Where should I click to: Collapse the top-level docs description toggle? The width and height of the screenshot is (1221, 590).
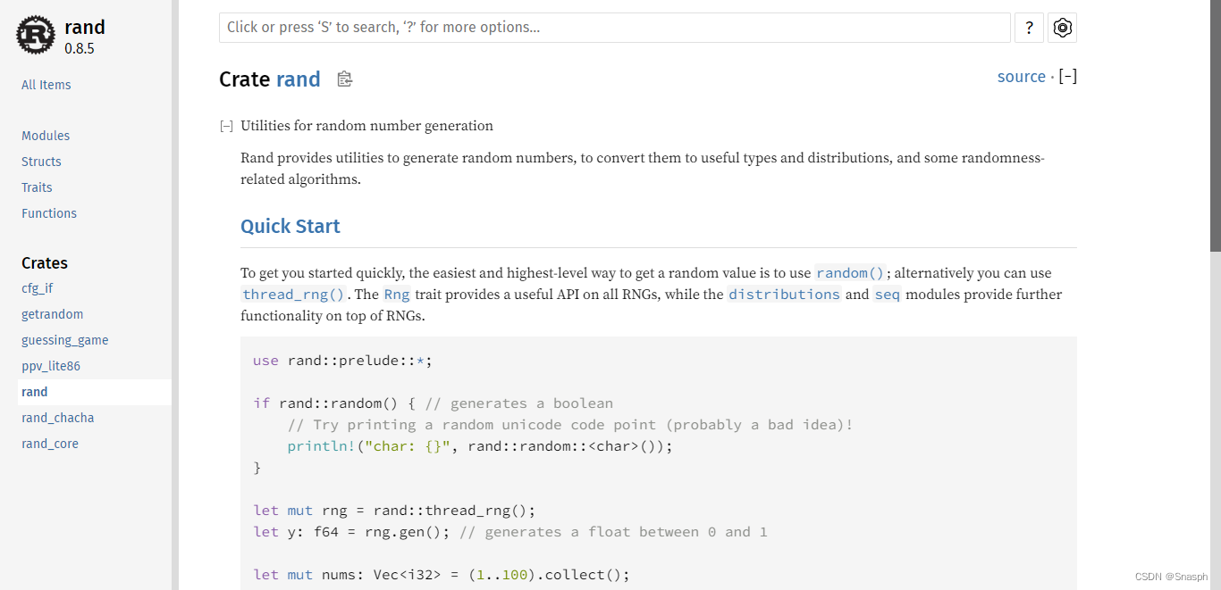pos(227,127)
